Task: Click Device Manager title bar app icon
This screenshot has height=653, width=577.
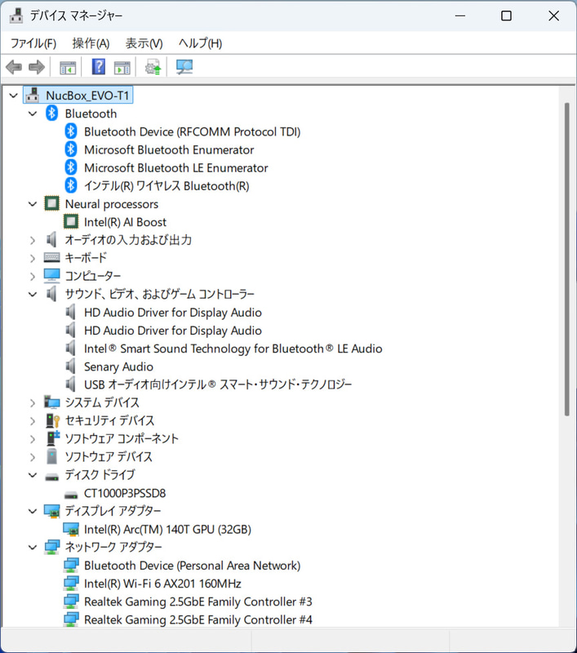Action: click(x=16, y=16)
